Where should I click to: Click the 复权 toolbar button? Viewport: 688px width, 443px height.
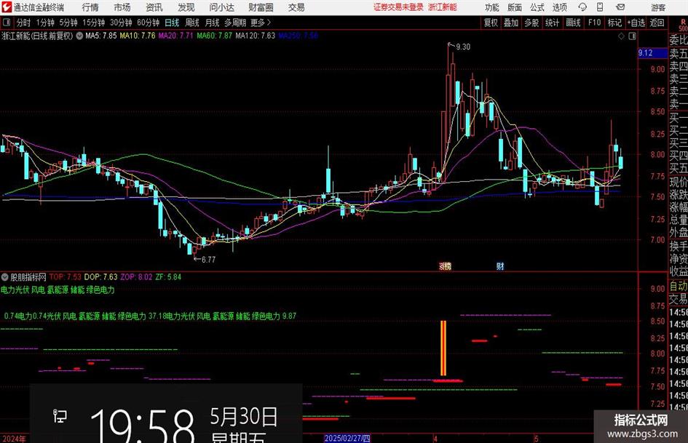click(491, 23)
